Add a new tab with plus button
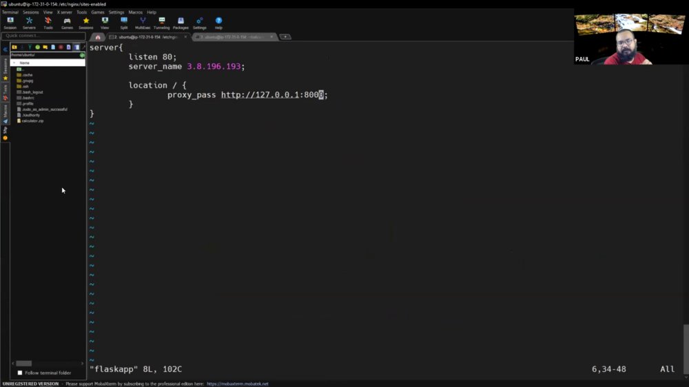 click(285, 37)
